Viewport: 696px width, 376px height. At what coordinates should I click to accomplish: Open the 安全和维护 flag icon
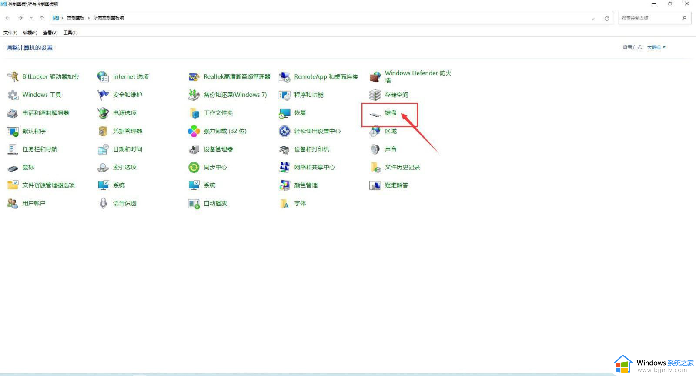coord(104,95)
